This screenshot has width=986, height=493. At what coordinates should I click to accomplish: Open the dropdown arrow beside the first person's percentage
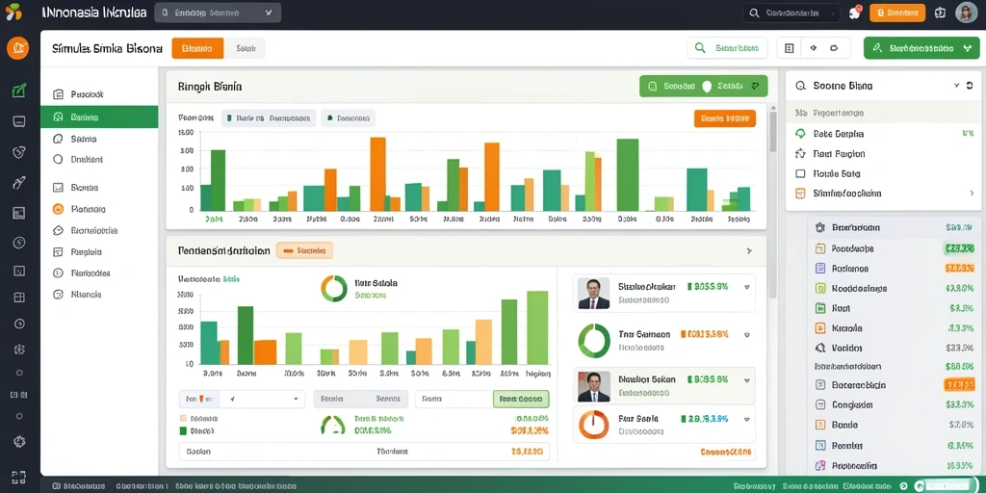coord(746,287)
